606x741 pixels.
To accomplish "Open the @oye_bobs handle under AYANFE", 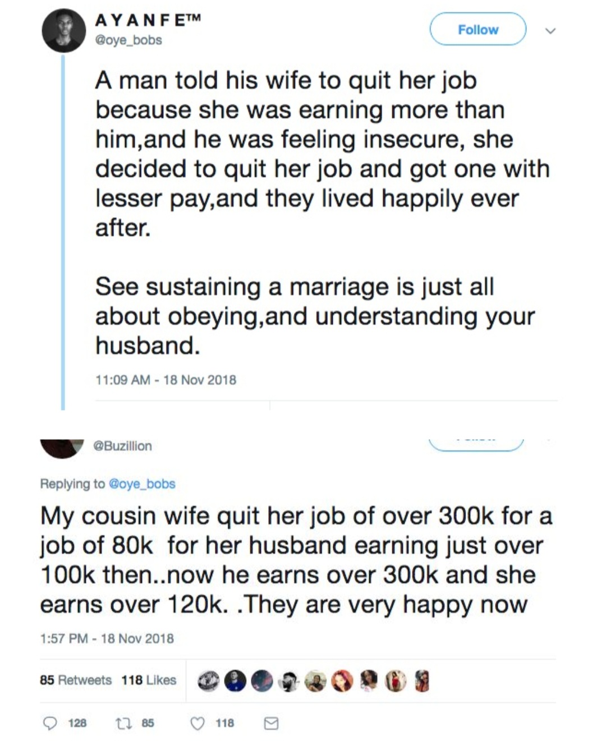I will pos(128,40).
